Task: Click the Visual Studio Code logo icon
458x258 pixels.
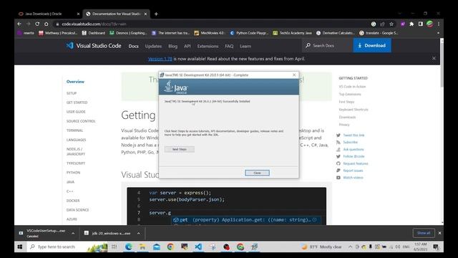Action: tap(69, 45)
